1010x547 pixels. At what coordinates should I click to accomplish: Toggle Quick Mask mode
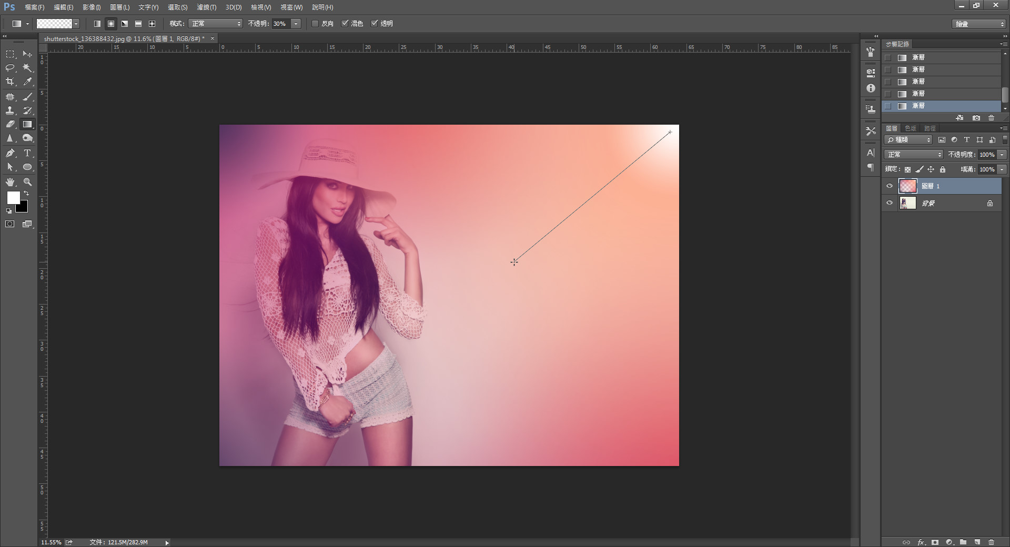[x=10, y=224]
